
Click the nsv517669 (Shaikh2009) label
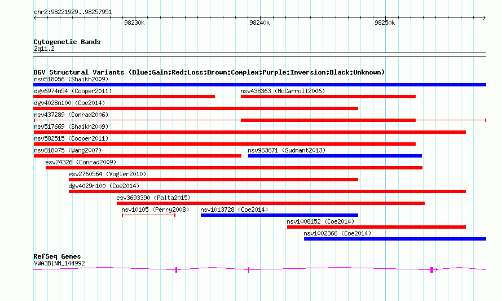(71, 126)
